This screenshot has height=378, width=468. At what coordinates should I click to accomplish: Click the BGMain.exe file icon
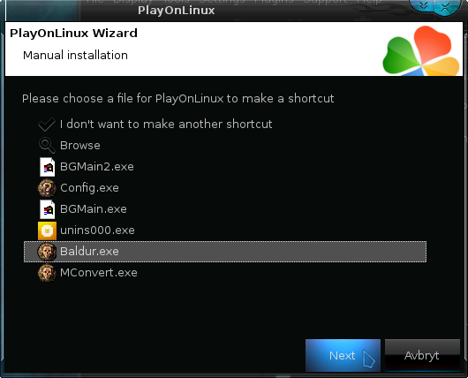(x=47, y=209)
